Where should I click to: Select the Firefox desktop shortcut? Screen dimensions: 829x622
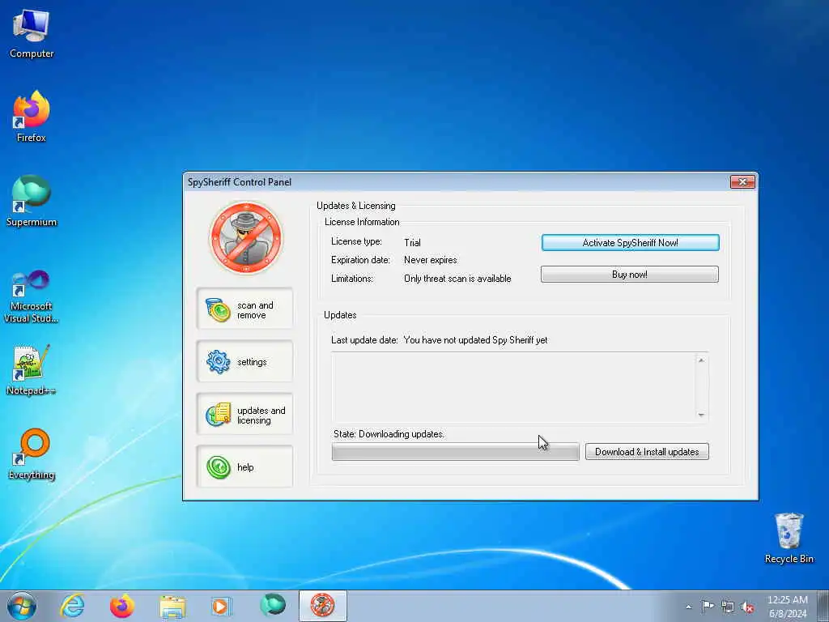(x=32, y=117)
